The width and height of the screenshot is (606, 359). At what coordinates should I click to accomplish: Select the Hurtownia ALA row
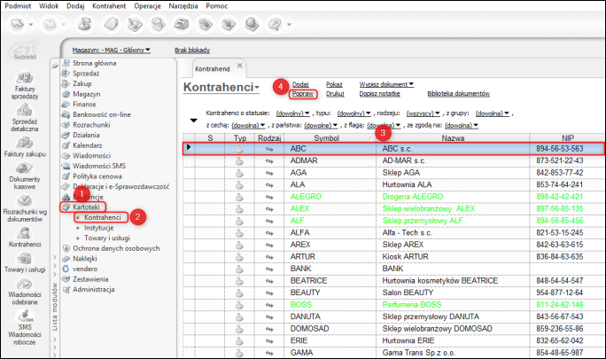click(394, 184)
